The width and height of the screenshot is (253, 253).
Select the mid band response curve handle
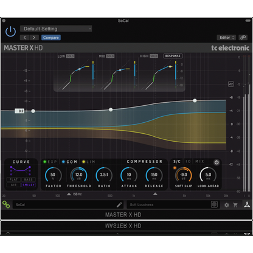(120, 70)
